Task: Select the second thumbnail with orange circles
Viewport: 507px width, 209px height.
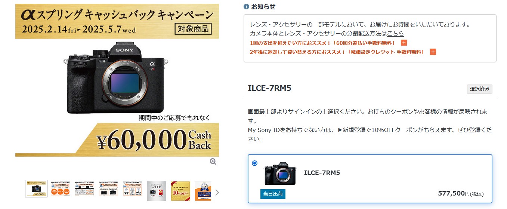Action: pos(60,188)
